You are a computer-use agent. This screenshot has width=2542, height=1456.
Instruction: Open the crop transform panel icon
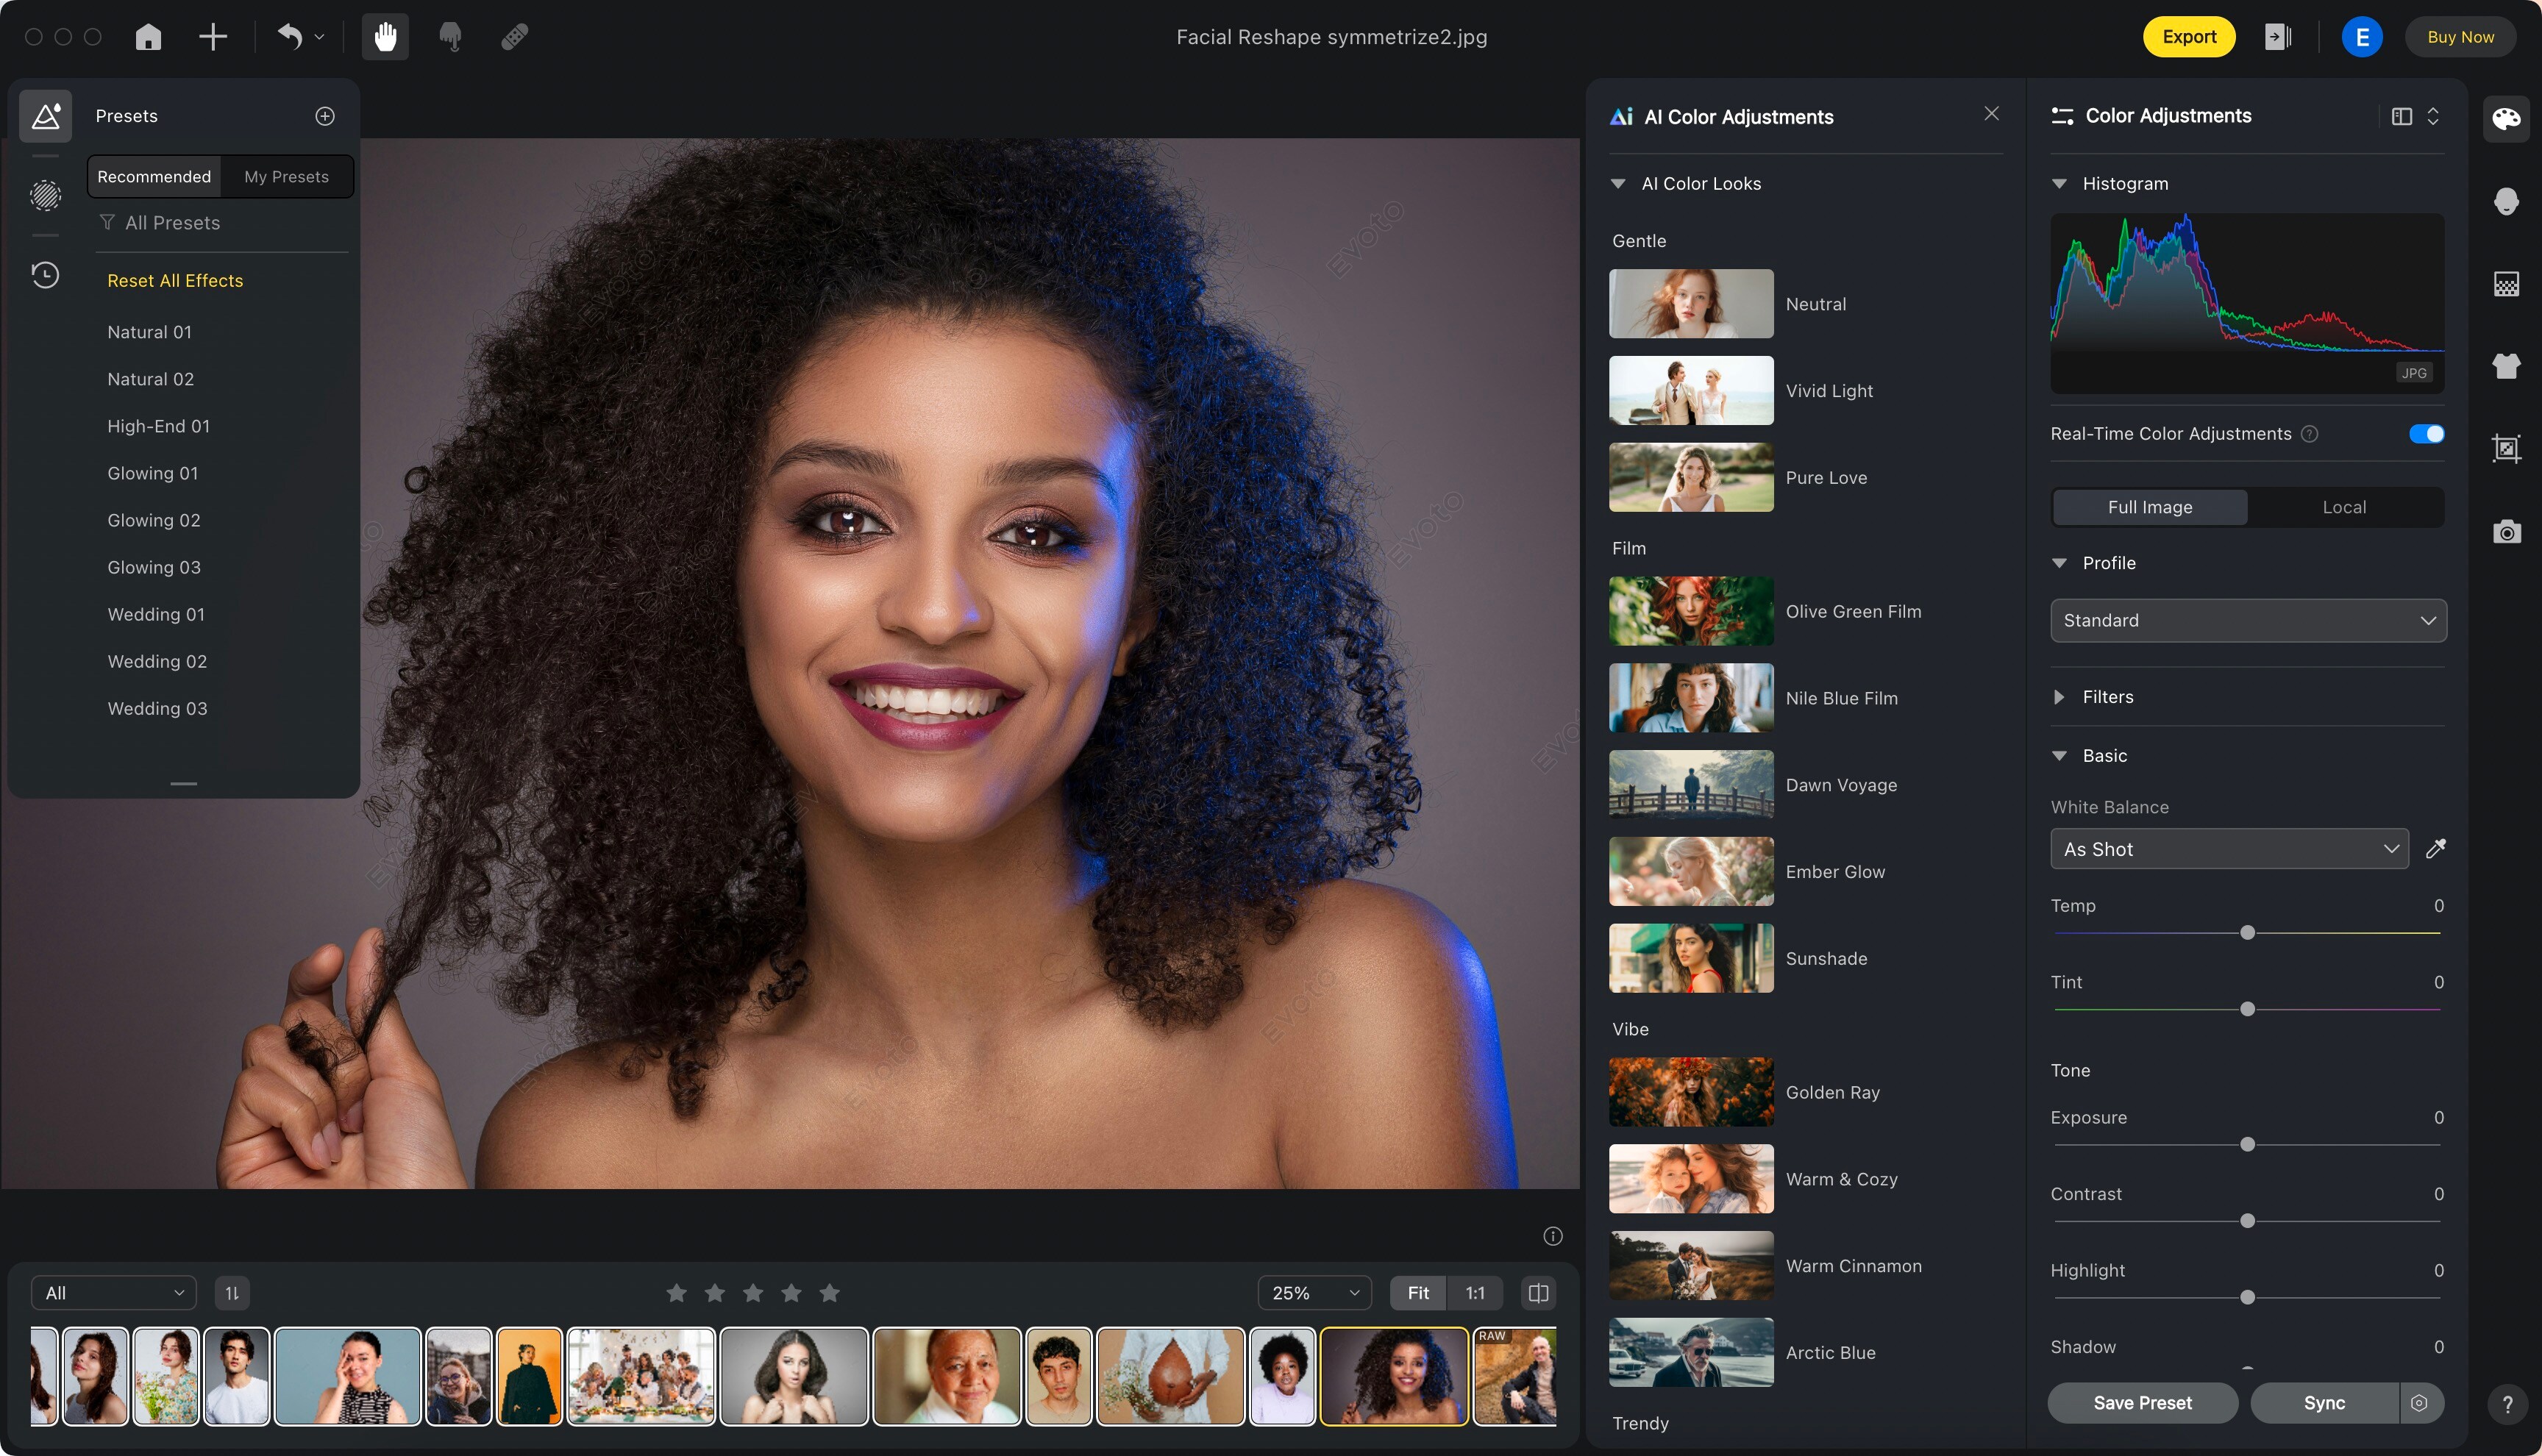2506,448
